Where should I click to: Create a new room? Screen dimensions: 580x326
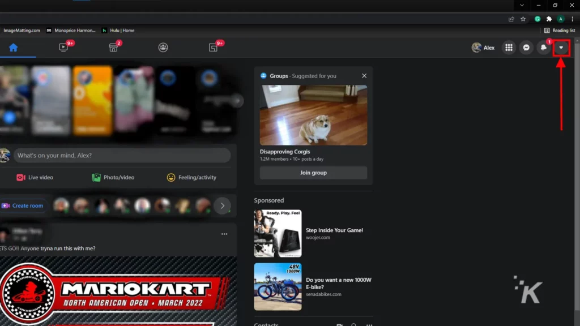tap(23, 205)
